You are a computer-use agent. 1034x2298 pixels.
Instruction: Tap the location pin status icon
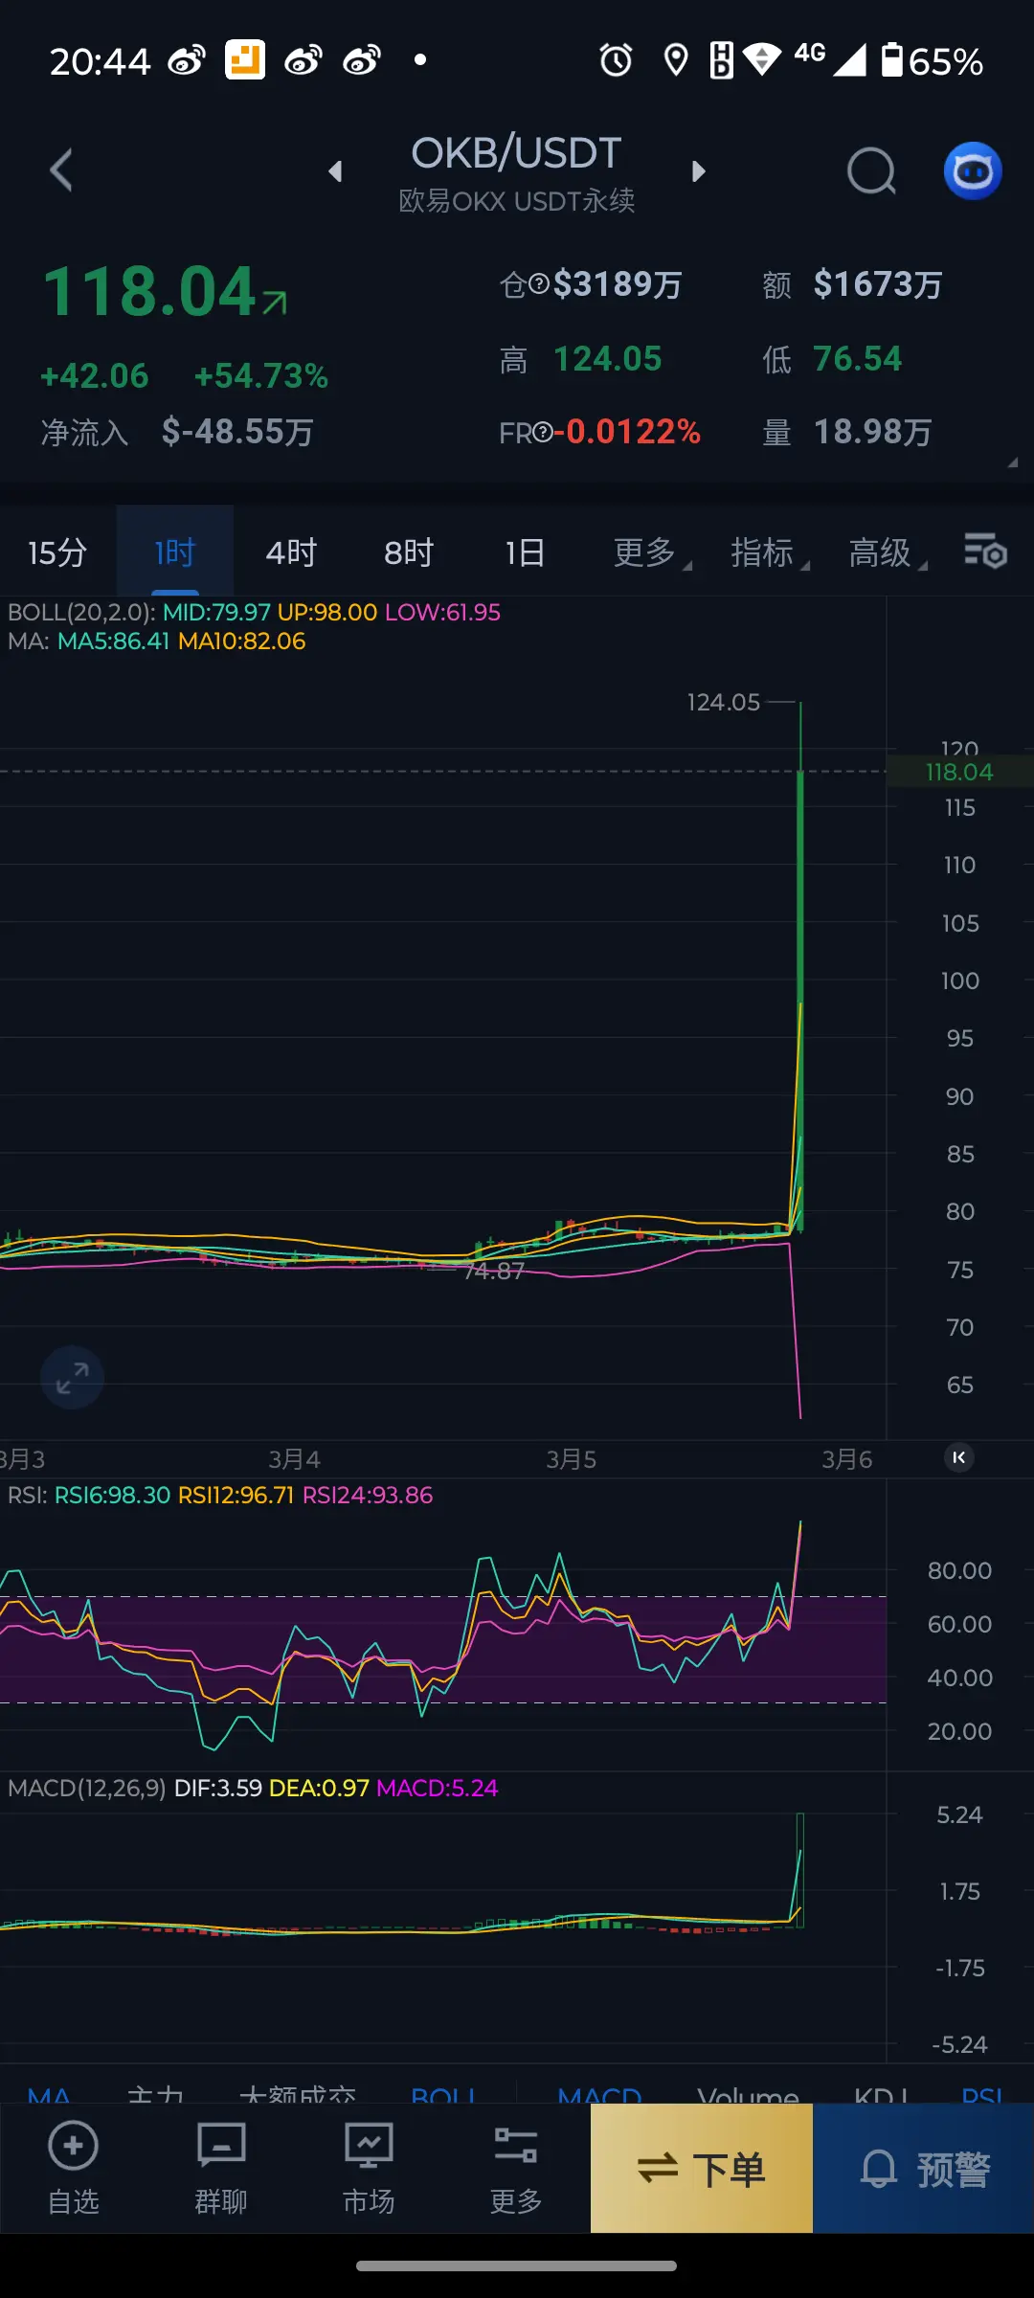676,60
